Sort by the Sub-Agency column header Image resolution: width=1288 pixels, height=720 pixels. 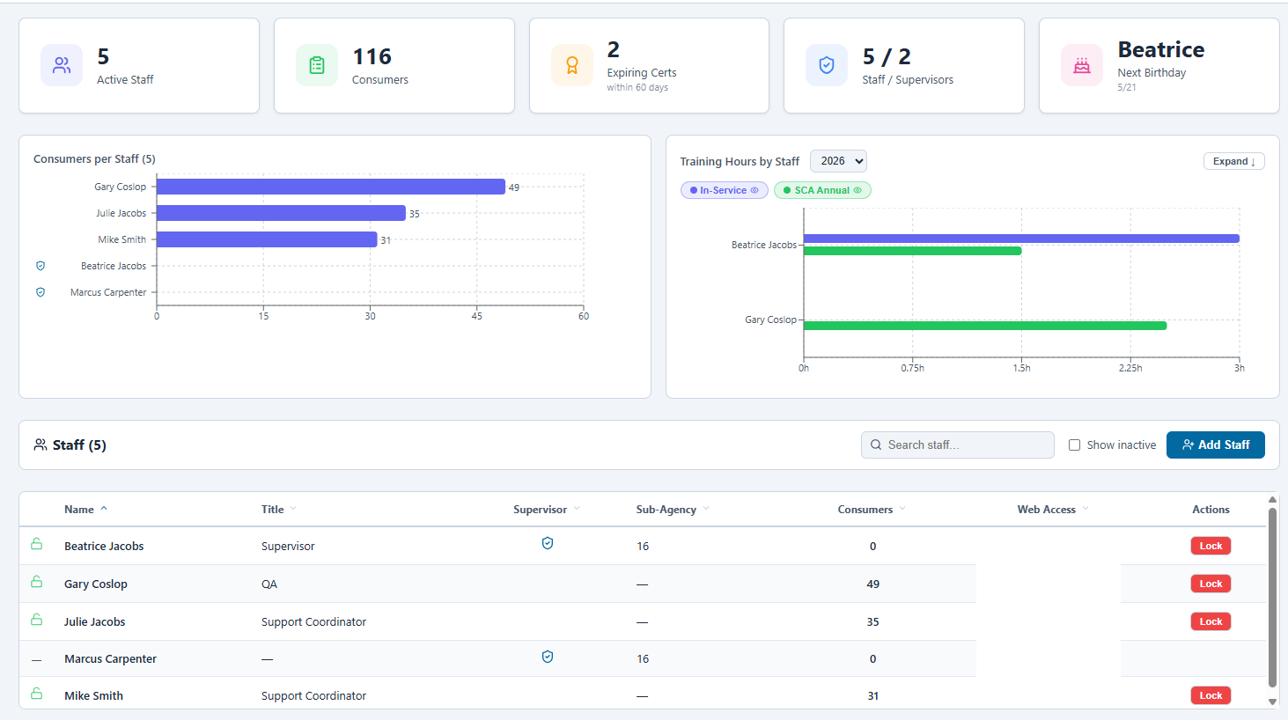click(x=666, y=510)
